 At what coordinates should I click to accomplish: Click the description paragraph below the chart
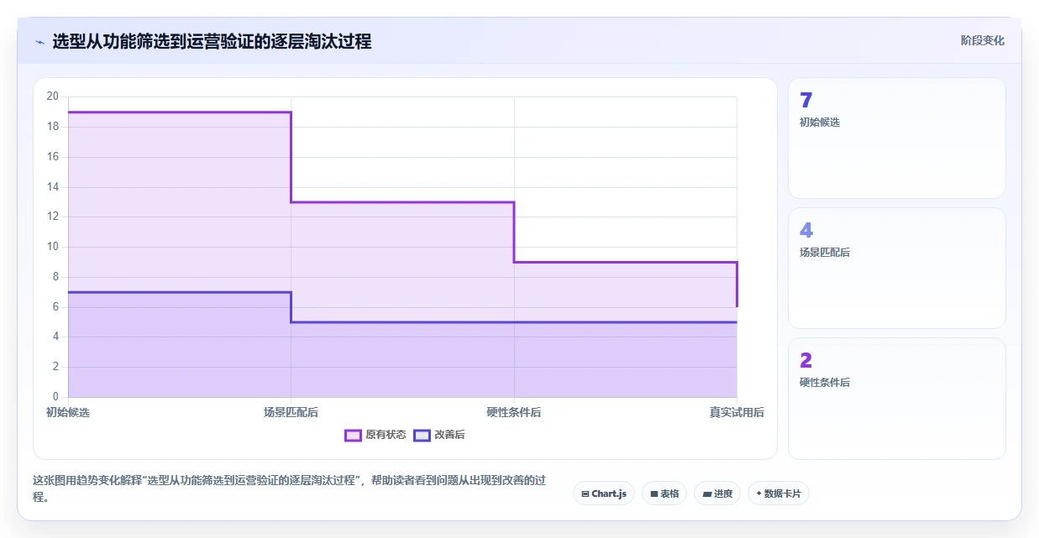point(289,488)
